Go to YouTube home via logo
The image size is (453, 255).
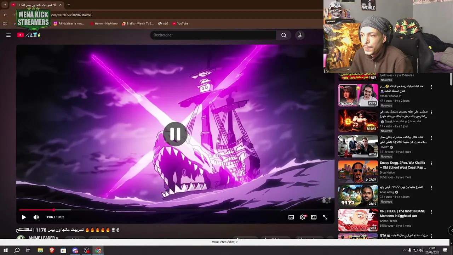click(x=21, y=35)
